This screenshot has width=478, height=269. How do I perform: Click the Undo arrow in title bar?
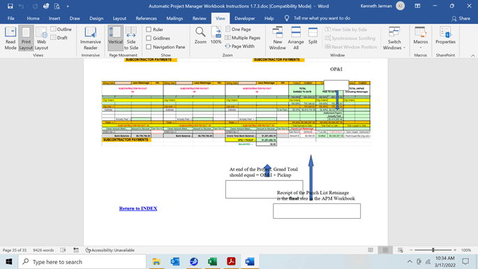pyautogui.click(x=21, y=6)
